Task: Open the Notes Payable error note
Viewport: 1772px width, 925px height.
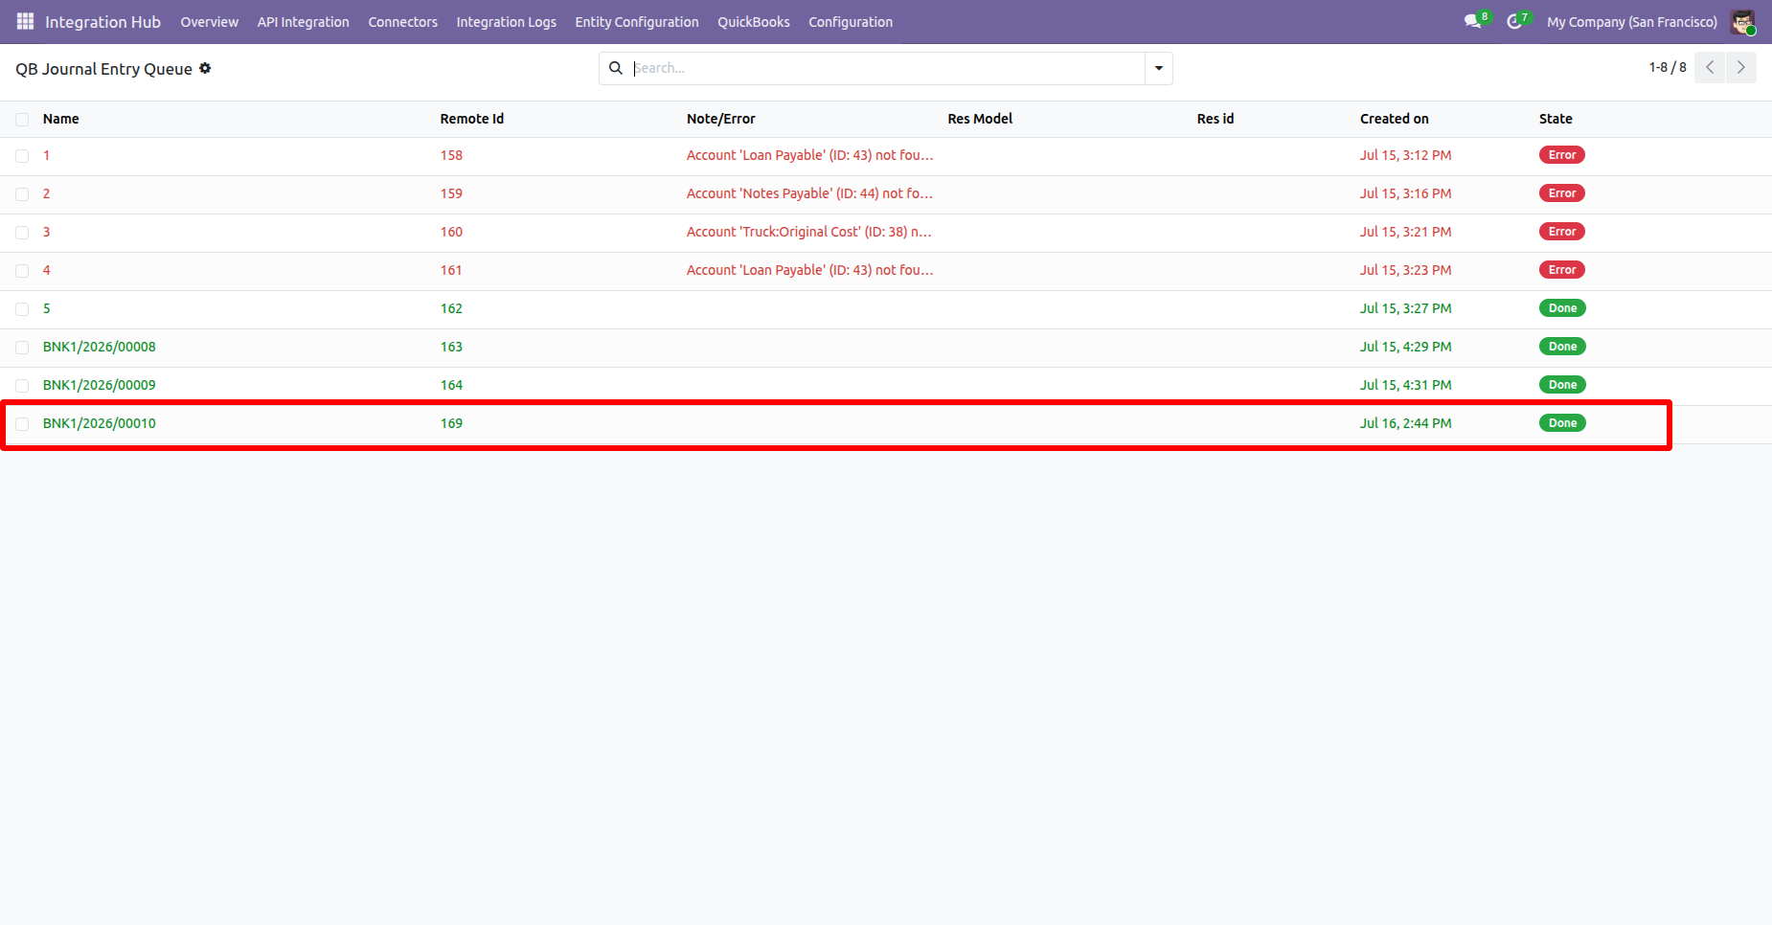Action: [809, 193]
